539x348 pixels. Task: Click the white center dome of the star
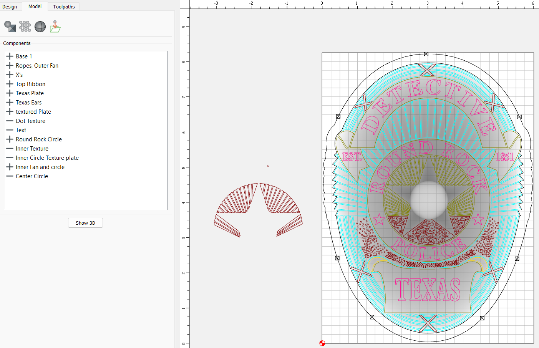pyautogui.click(x=429, y=200)
